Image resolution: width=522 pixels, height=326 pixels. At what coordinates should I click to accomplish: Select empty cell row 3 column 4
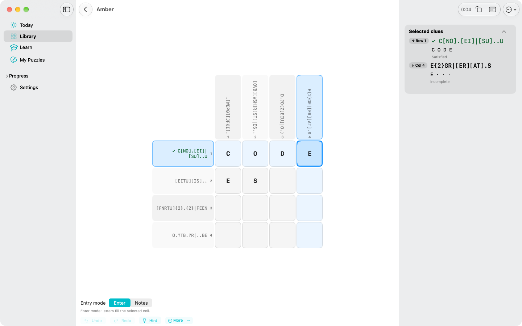[310, 208]
